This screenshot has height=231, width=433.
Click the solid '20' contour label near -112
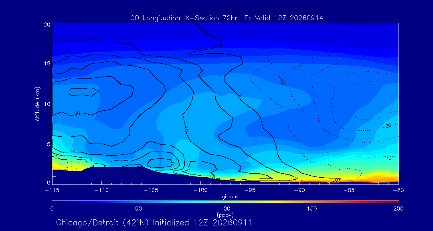(77, 113)
